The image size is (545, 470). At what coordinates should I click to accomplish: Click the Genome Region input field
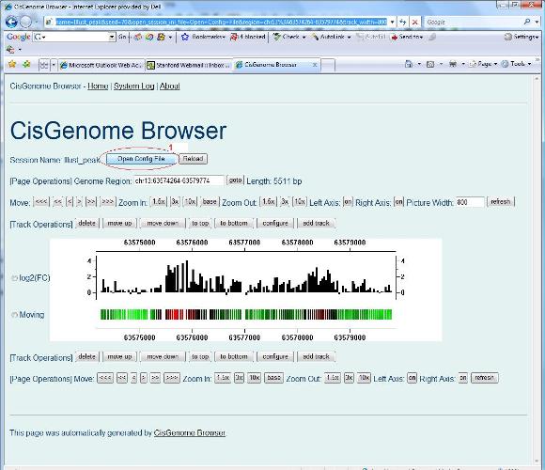click(179, 180)
